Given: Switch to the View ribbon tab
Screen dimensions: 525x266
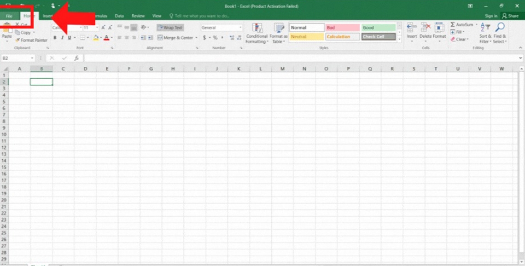Looking at the screenshot, I should coord(157,16).
